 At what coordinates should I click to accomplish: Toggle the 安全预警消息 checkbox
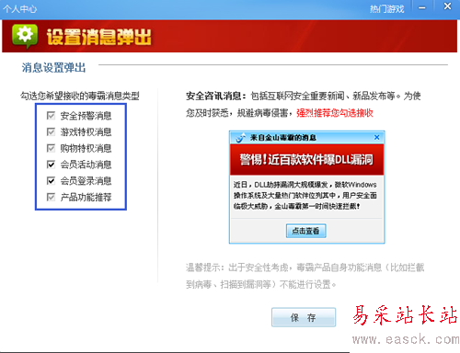51,116
